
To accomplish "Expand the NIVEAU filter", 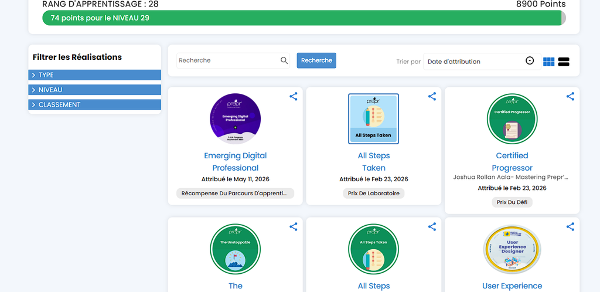I will pos(94,90).
